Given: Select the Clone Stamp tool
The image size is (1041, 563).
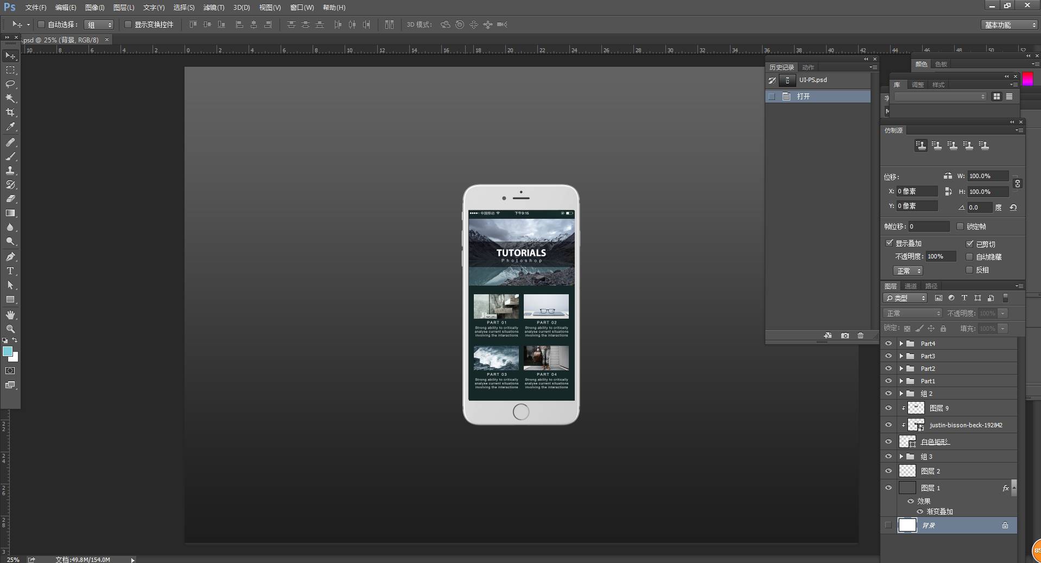Looking at the screenshot, I should 10,170.
